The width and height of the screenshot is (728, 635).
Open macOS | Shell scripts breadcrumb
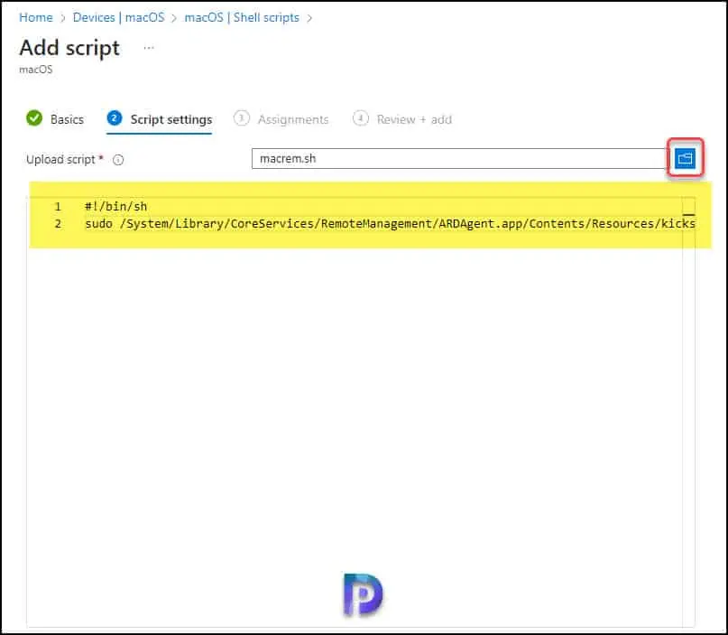[x=242, y=18]
